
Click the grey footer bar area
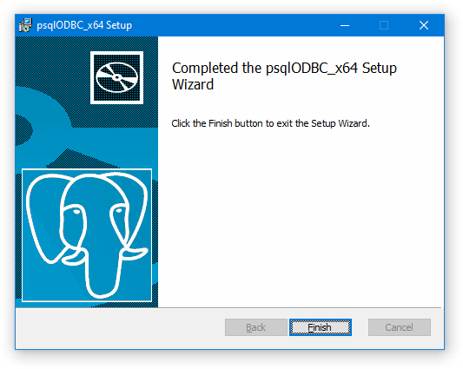118,327
